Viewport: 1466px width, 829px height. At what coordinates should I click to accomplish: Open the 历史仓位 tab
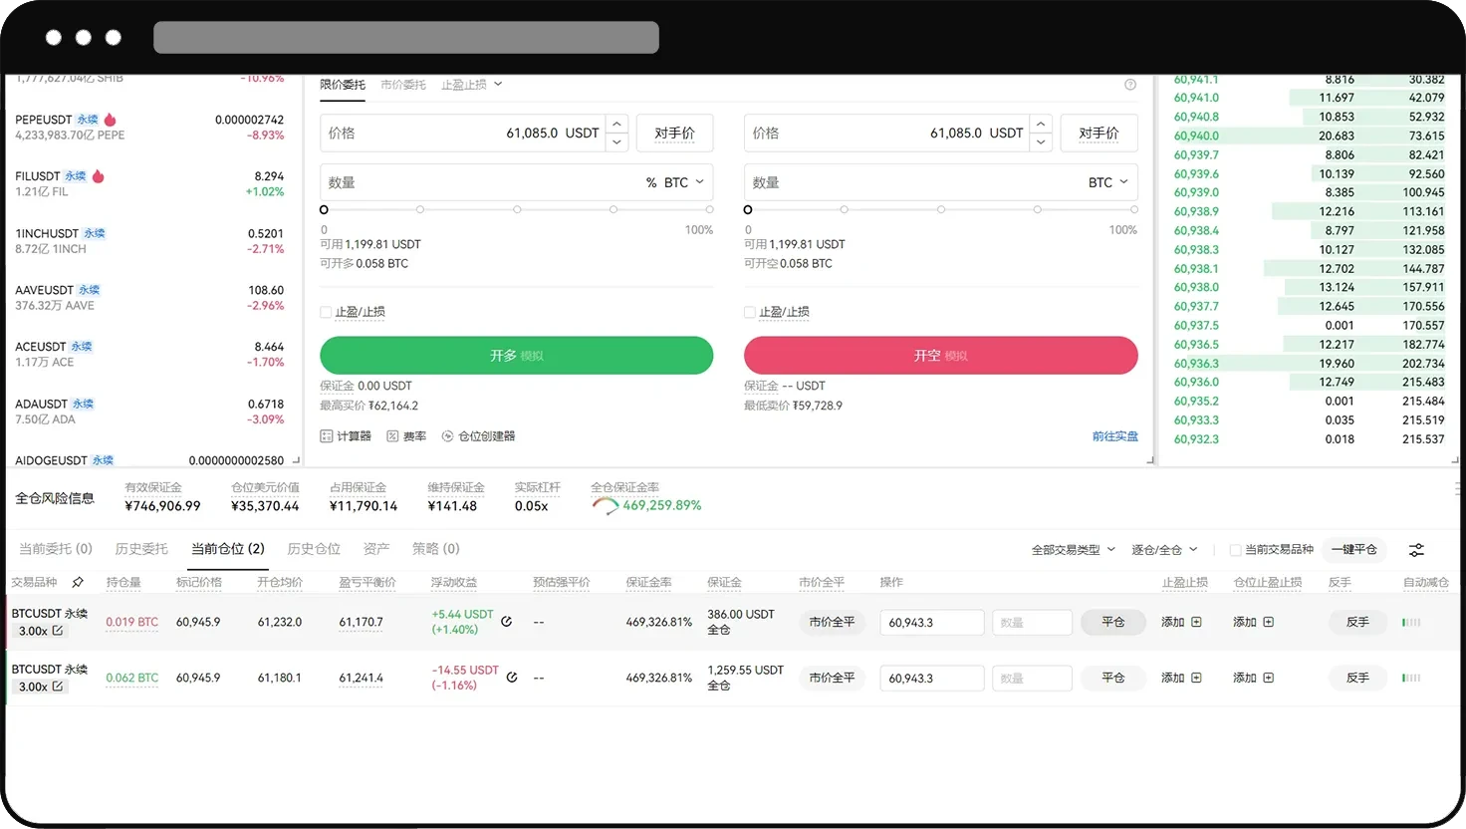click(x=313, y=549)
